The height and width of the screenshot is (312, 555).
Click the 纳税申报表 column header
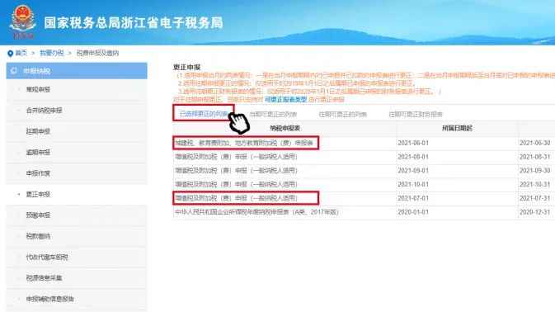[x=285, y=128]
